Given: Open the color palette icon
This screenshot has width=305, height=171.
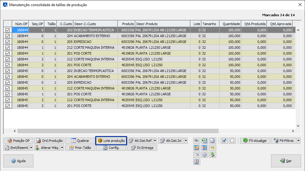Looking at the screenshot, I should [x=213, y=148].
